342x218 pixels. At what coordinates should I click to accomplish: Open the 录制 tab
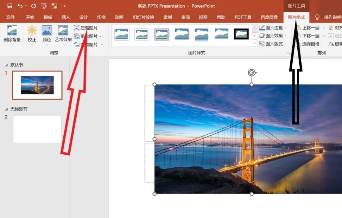168,17
